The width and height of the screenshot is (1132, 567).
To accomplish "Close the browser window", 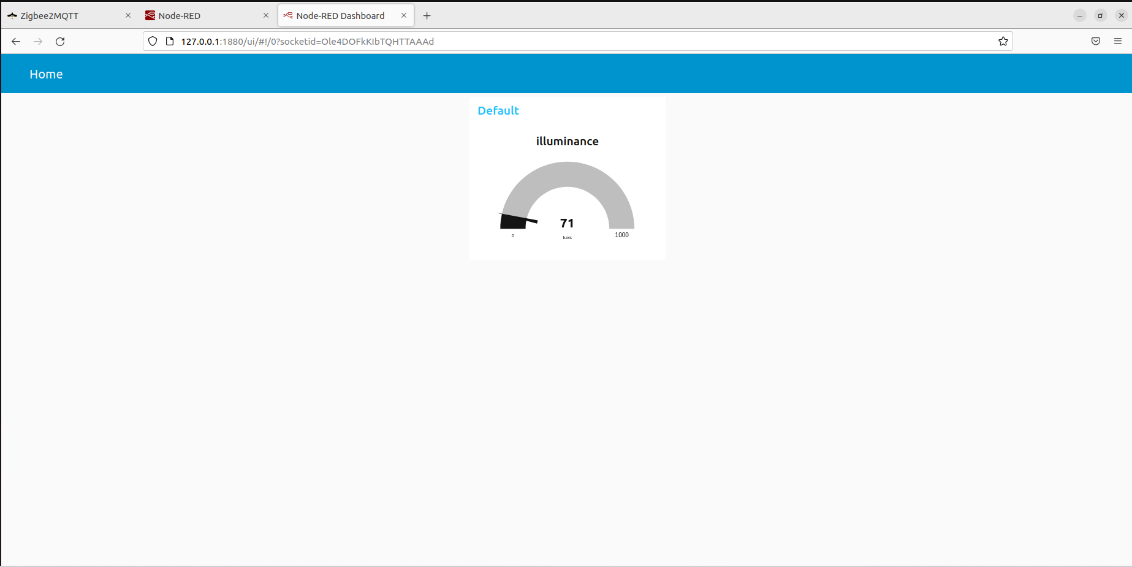I will [x=1122, y=15].
